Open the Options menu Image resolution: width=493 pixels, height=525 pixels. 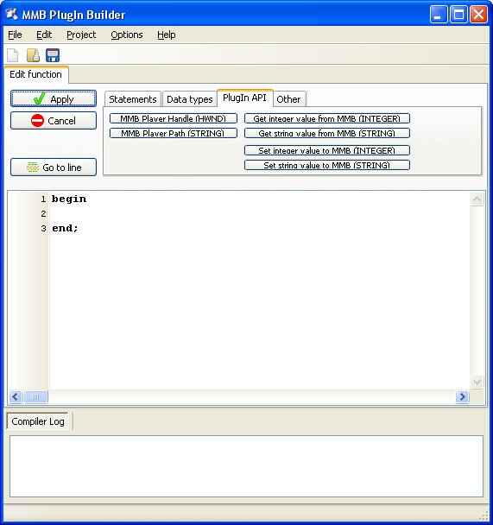pyautogui.click(x=127, y=35)
